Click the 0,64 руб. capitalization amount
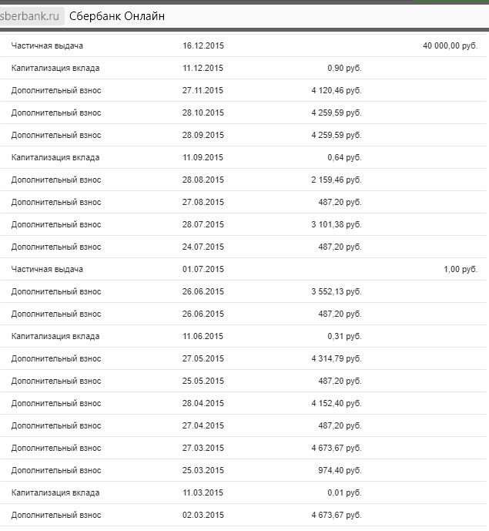489x531 pixels. click(x=344, y=158)
